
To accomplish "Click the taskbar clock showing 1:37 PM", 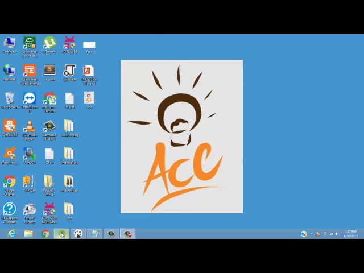I will pos(350,234).
